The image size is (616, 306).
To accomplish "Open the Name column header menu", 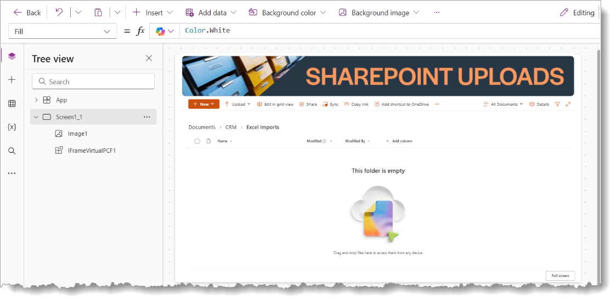I will click(x=225, y=141).
